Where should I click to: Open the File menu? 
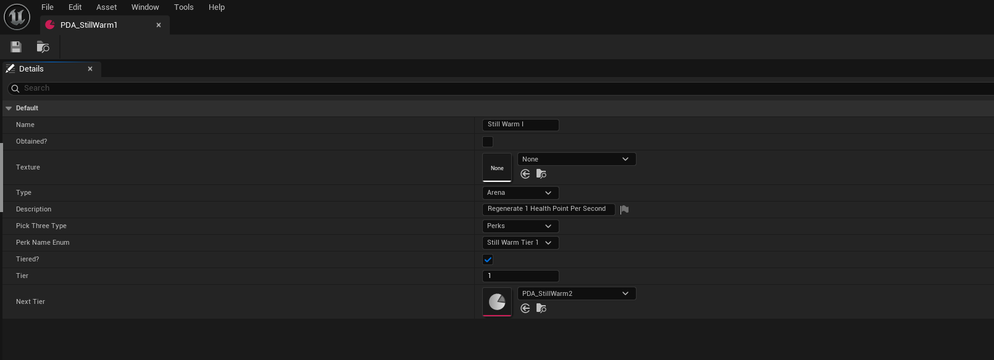[48, 7]
